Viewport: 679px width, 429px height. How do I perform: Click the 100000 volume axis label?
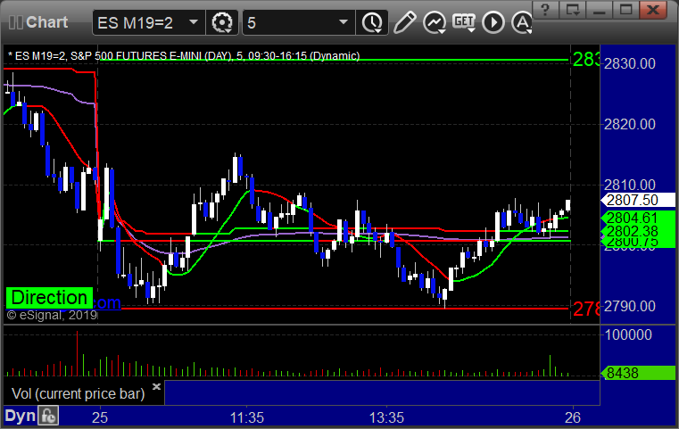tap(628, 334)
